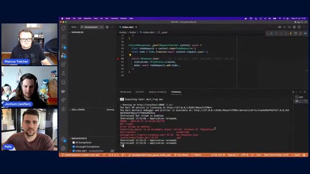Open Spotlight search in macOS menu bar
This screenshot has height=174, width=310.
click(x=284, y=18)
